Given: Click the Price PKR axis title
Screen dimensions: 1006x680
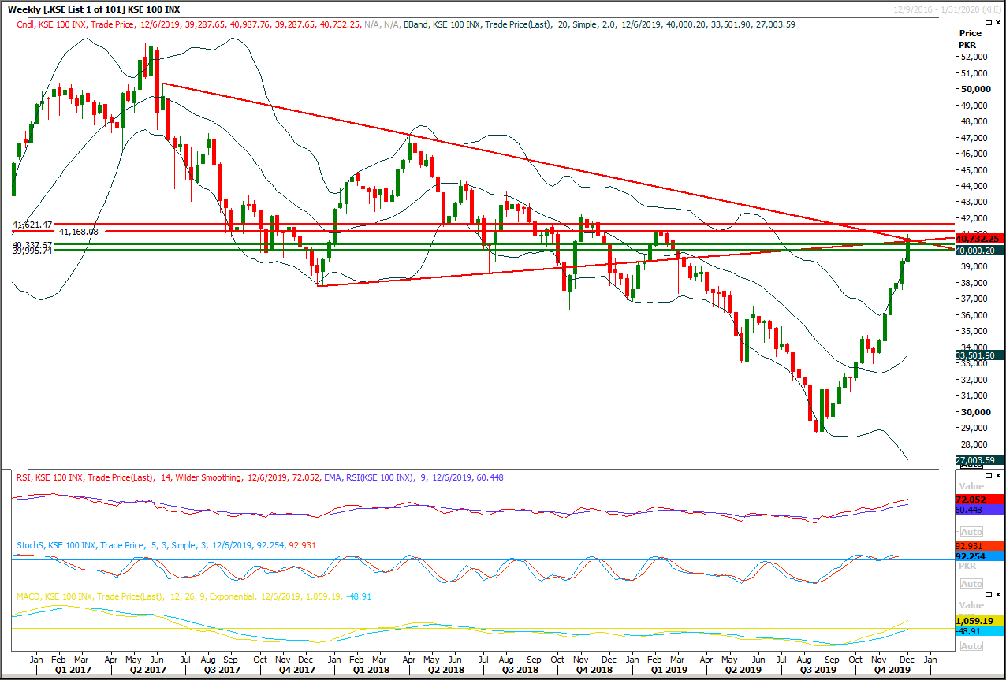Looking at the screenshot, I should click(971, 39).
